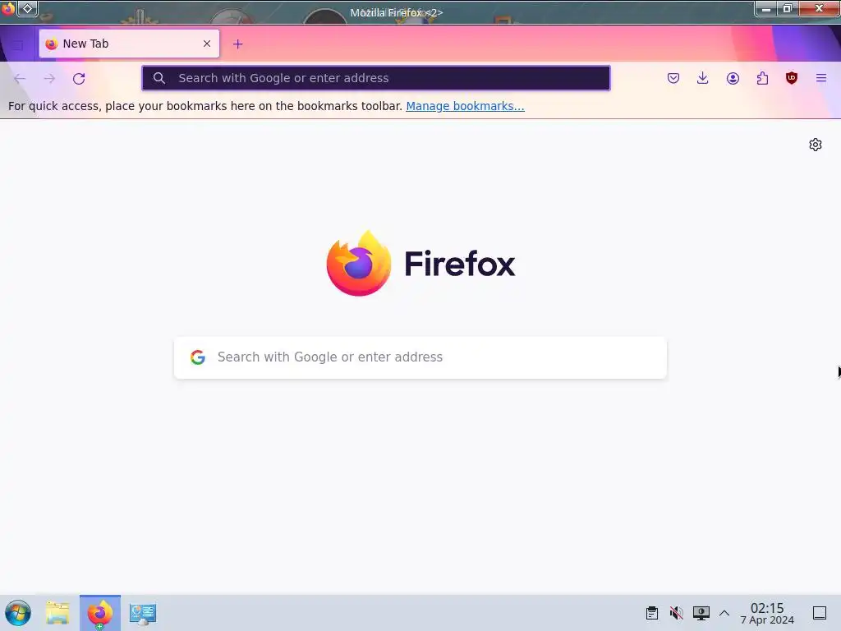Image resolution: width=841 pixels, height=631 pixels.
Task: Open the Firefox window menu icon in title bar
Action: (x=8, y=9)
